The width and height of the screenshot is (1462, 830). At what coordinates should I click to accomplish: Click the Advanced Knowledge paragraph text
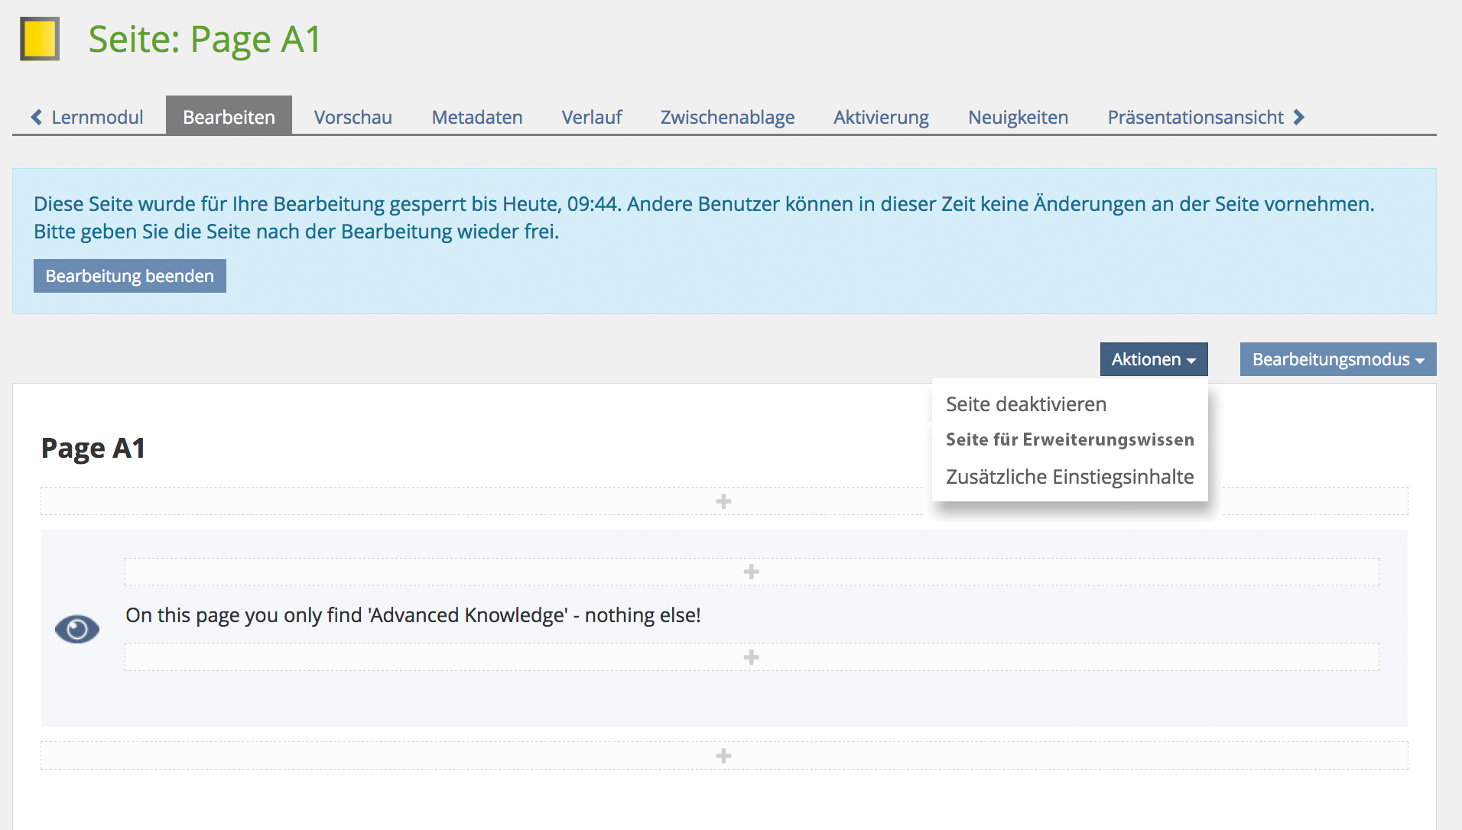coord(413,615)
